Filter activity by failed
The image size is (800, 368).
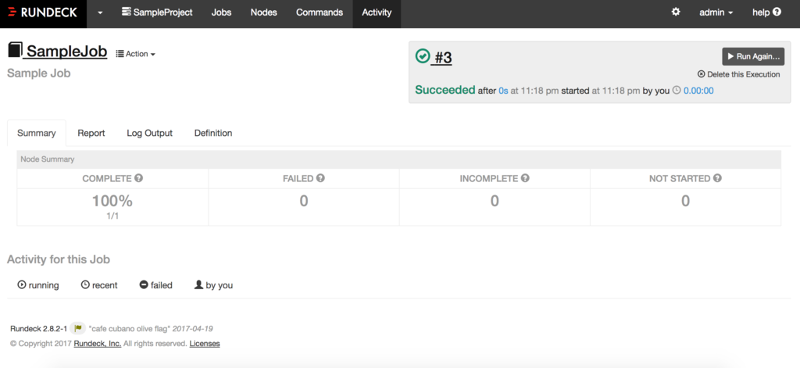156,285
